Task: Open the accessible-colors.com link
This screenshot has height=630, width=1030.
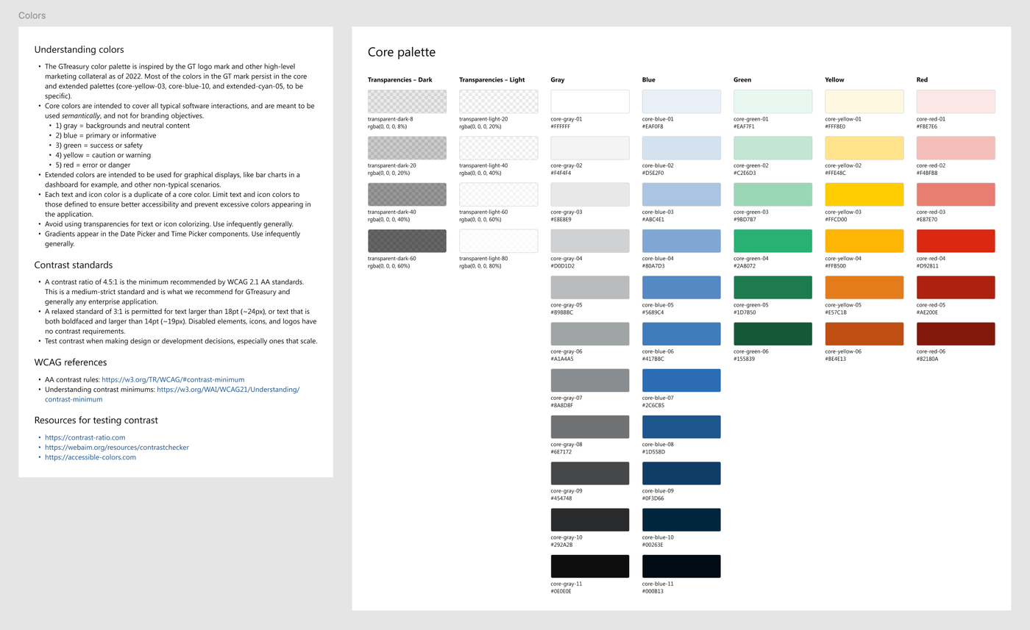Action: (90, 457)
